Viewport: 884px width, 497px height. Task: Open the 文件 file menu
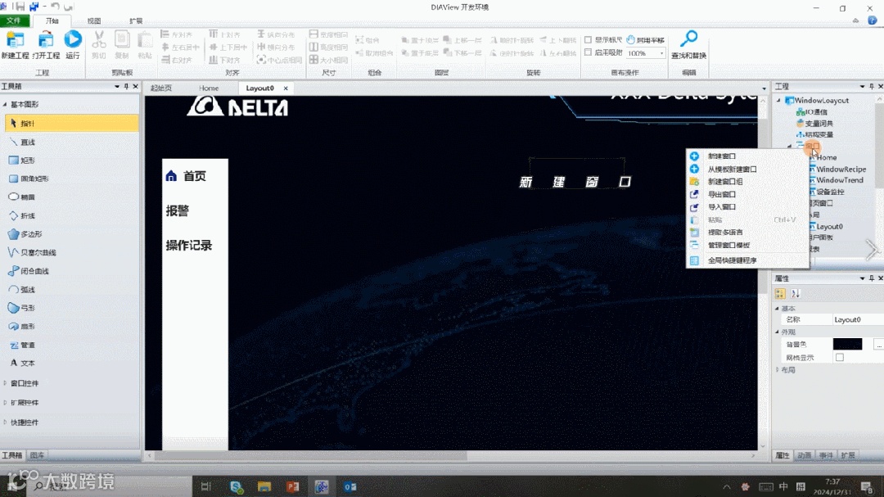[14, 20]
